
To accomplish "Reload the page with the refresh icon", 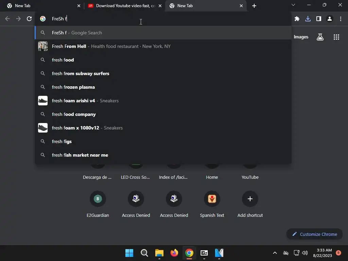I will pos(29,19).
